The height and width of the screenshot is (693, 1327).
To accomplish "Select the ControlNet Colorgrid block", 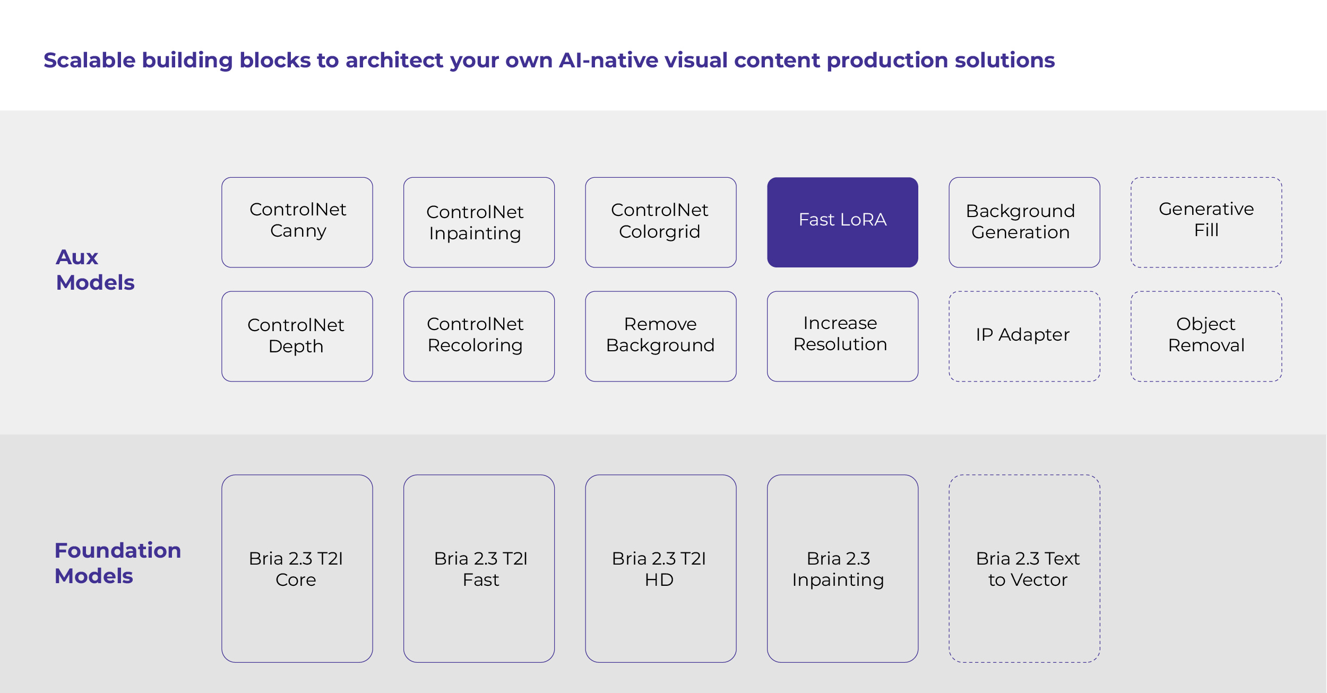I will pos(660,221).
